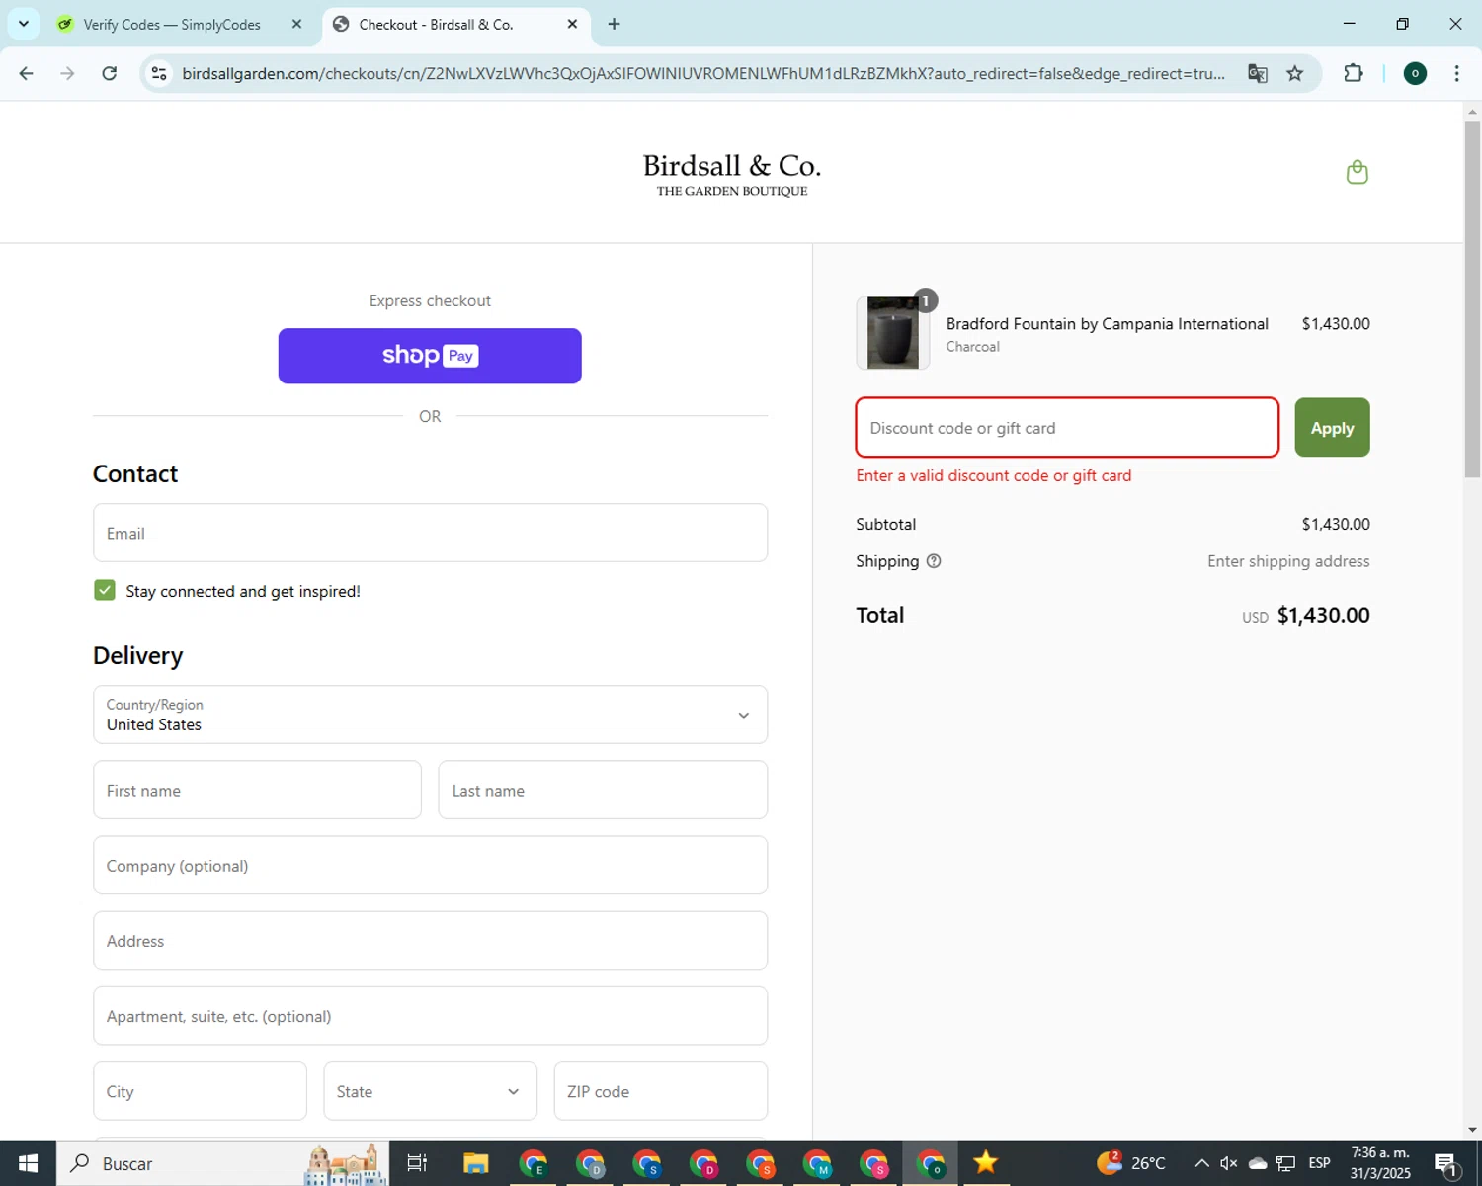This screenshot has width=1482, height=1186.
Task: Click the Address field
Action: coord(430,940)
